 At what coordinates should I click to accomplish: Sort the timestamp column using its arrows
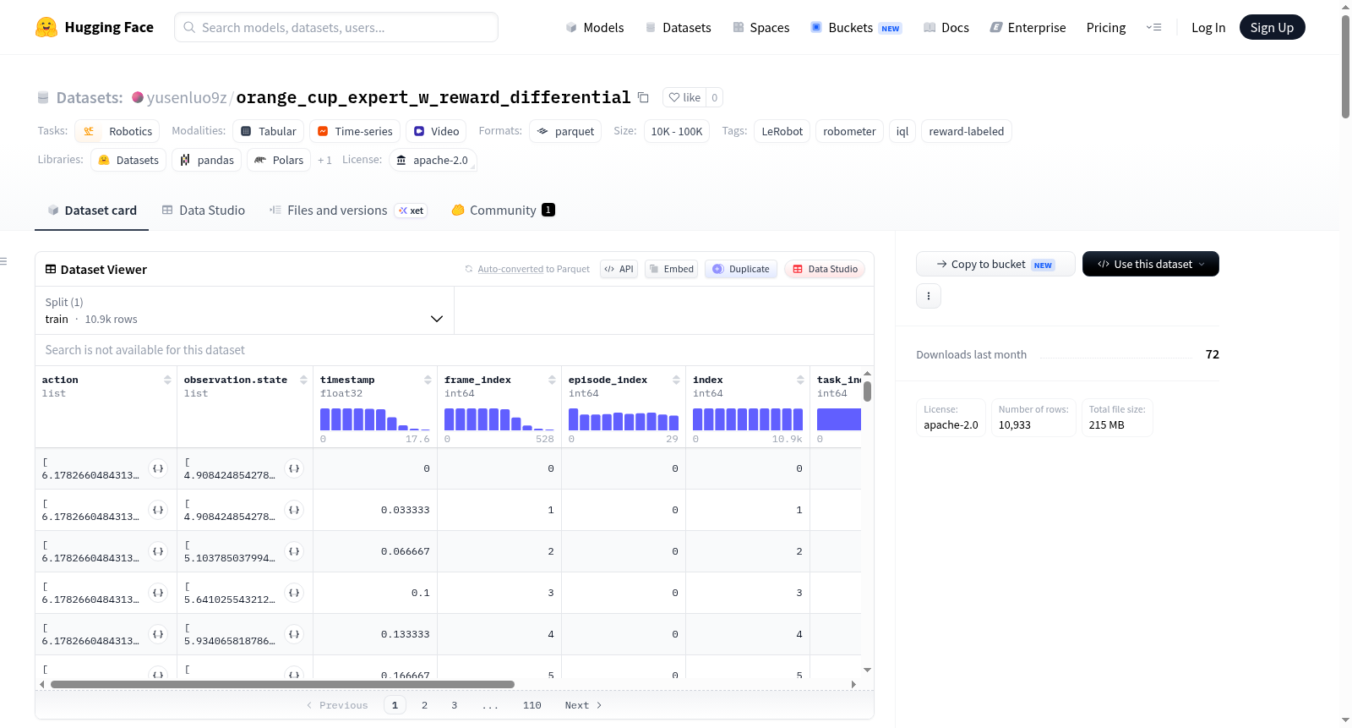pyautogui.click(x=428, y=380)
